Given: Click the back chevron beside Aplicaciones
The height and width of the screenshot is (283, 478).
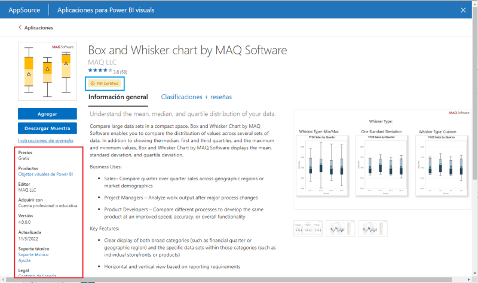Looking at the screenshot, I should [20, 27].
